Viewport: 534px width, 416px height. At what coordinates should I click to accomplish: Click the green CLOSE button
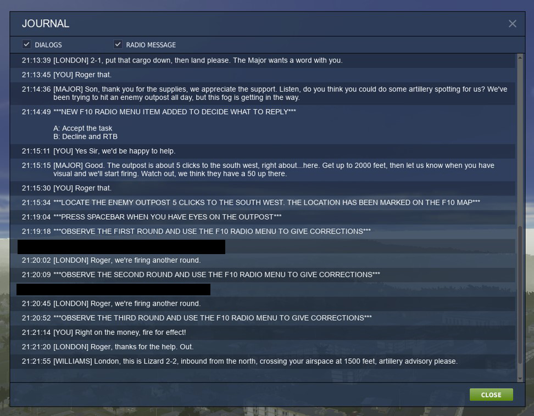[491, 395]
